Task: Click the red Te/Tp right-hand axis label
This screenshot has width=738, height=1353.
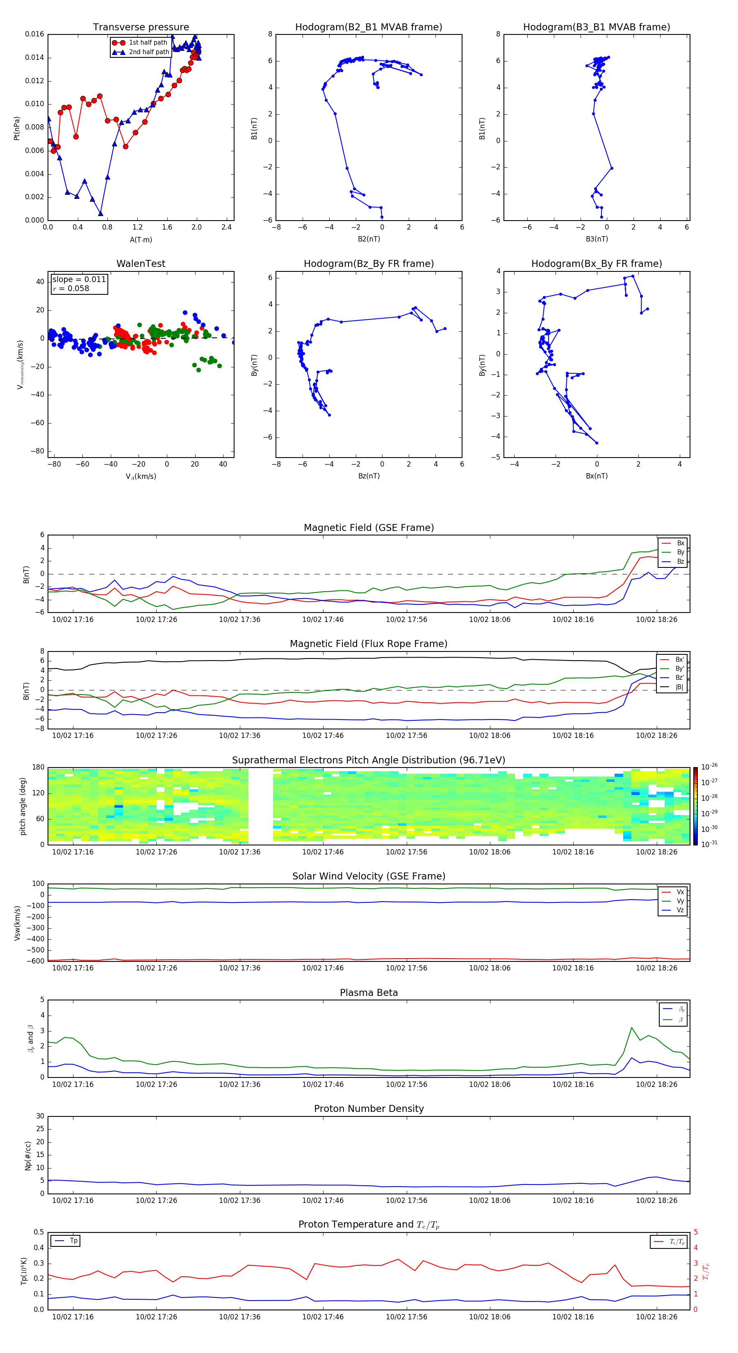Action: [x=706, y=1271]
